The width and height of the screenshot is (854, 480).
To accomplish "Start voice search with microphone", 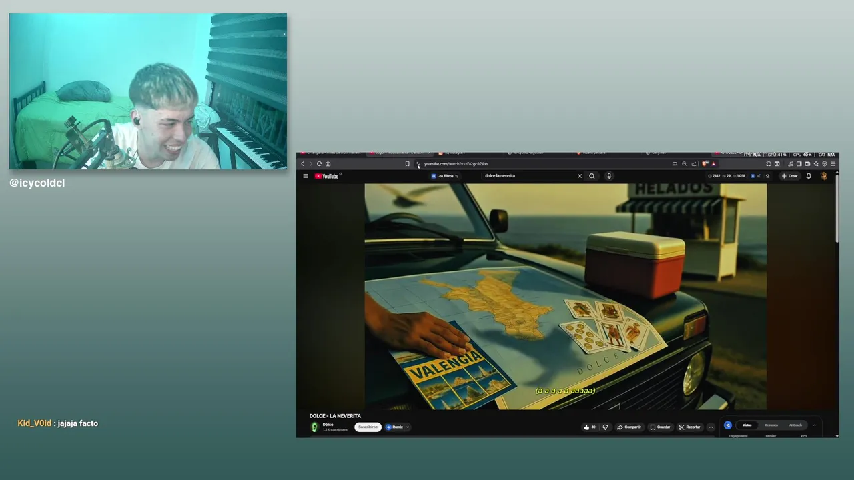I will [609, 176].
